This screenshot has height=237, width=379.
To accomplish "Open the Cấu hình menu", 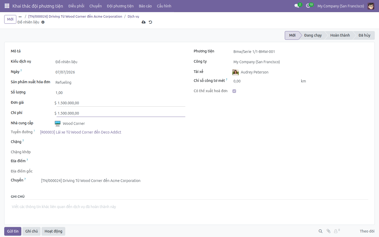I will (164, 6).
